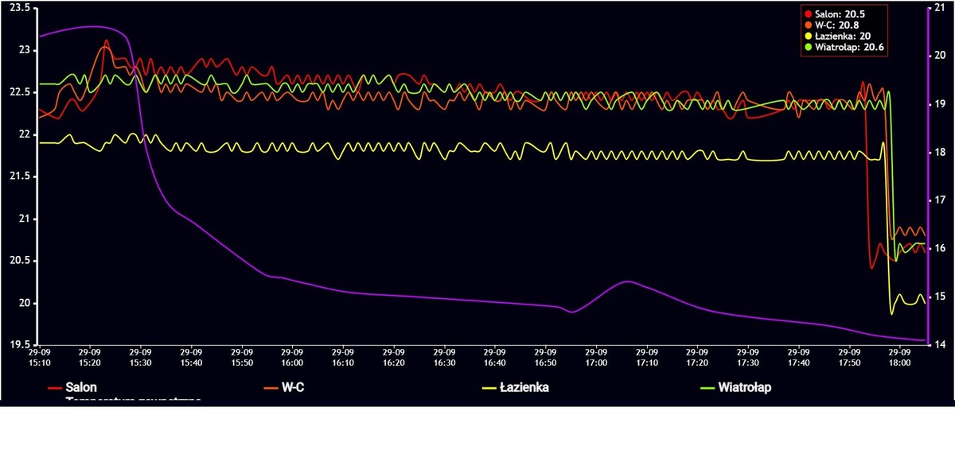Click the 29-09 18:00 time axis label

tap(899, 356)
